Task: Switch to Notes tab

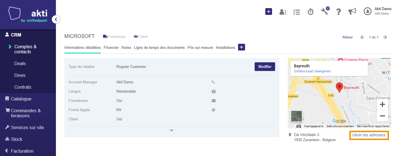Action: [126, 47]
